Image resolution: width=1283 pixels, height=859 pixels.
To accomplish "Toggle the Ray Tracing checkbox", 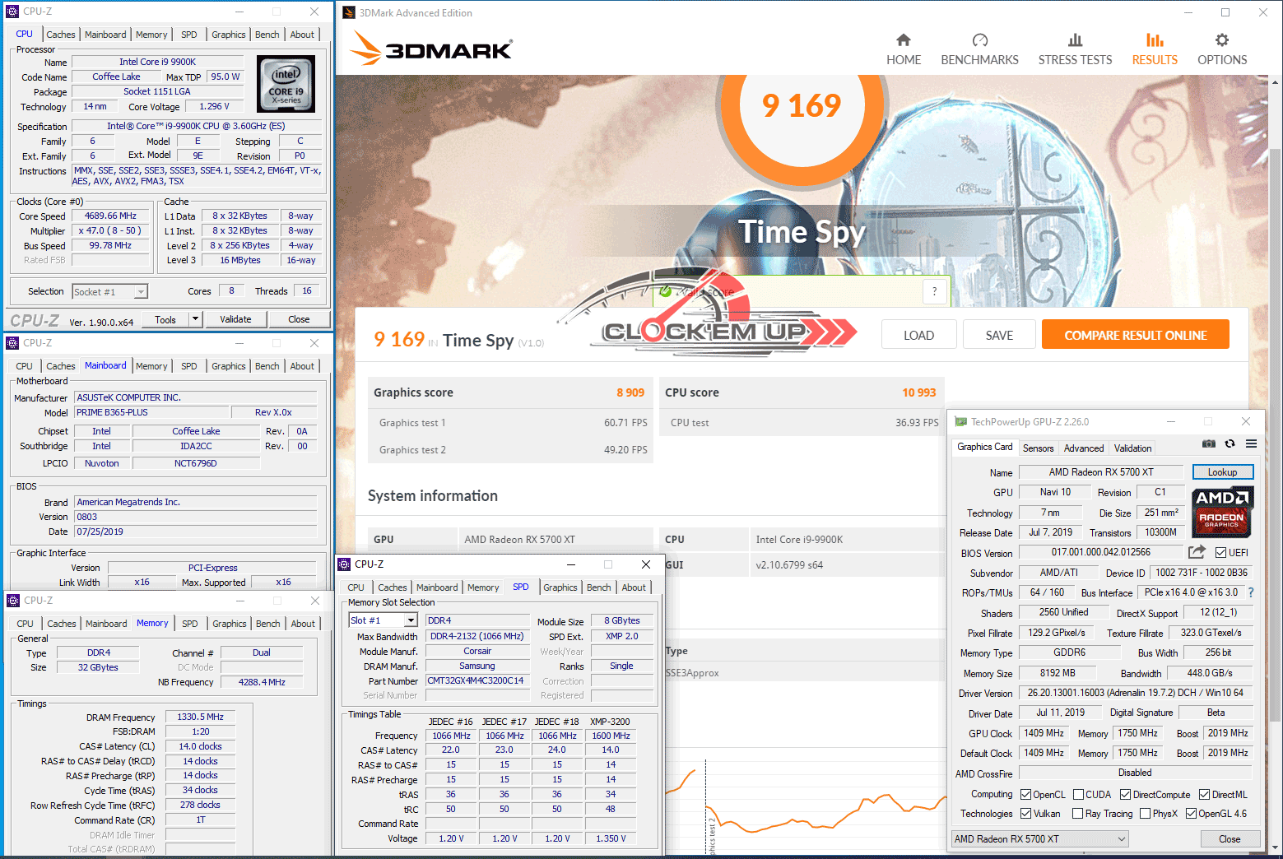I will [1078, 814].
